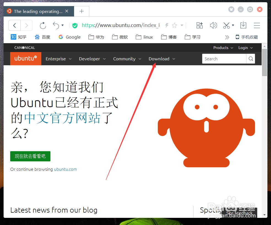Open the 知乎 bookmark

point(18,37)
